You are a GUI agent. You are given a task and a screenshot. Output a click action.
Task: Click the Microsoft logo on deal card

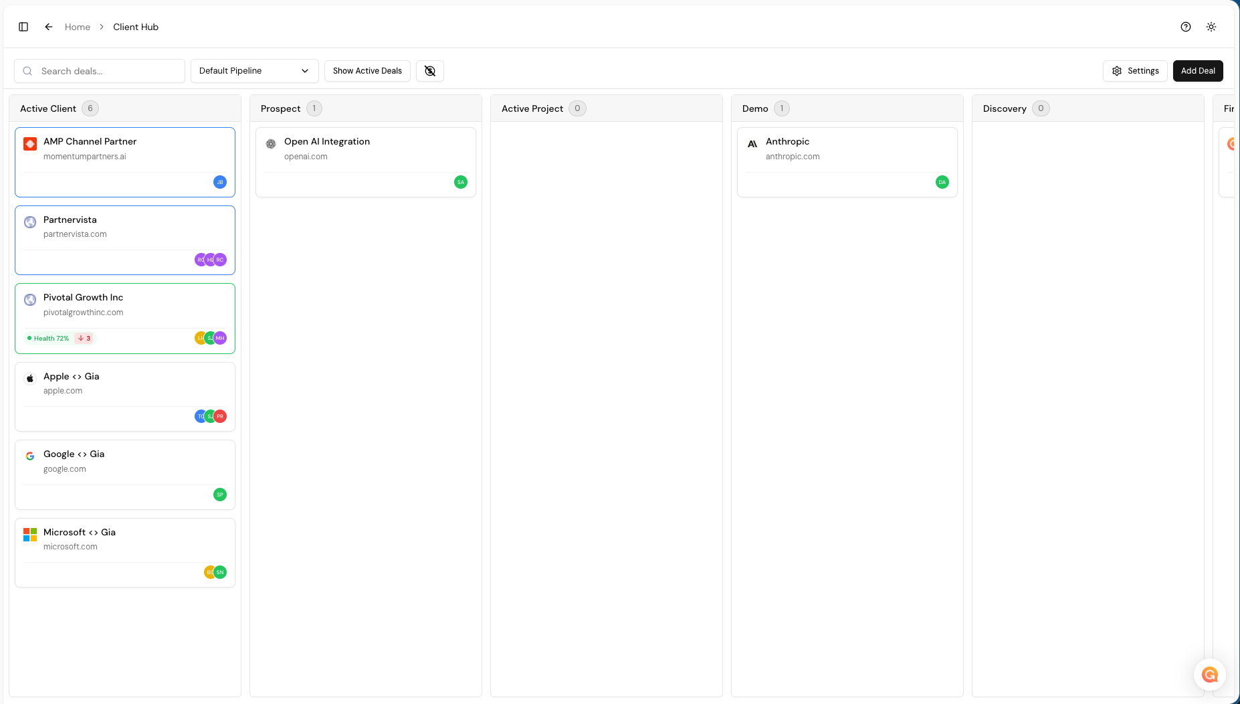click(30, 535)
